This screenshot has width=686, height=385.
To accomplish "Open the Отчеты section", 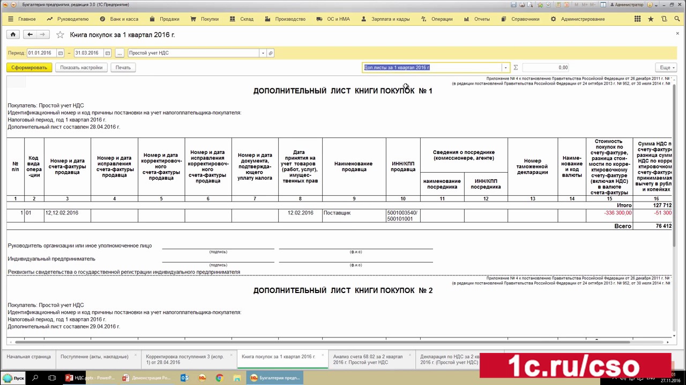I will click(x=477, y=19).
